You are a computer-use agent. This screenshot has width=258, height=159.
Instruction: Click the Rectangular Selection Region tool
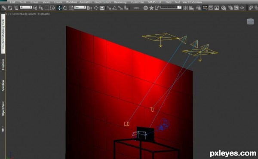(x=47, y=8)
